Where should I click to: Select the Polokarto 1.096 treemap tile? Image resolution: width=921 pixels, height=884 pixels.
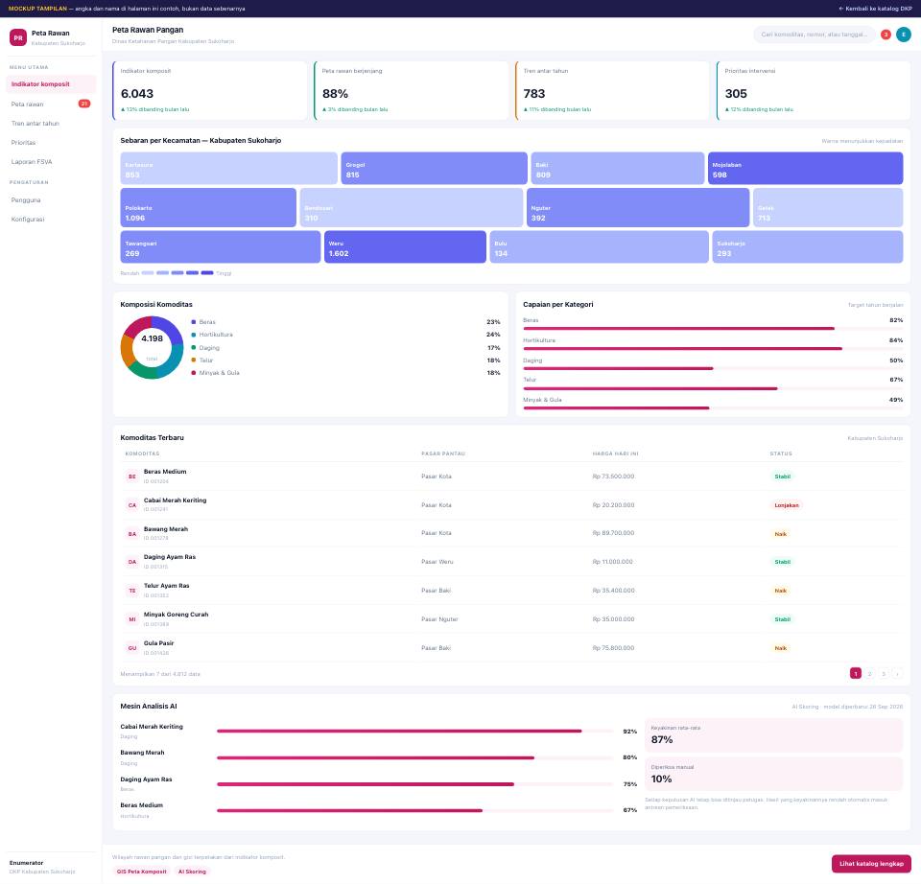(208, 208)
